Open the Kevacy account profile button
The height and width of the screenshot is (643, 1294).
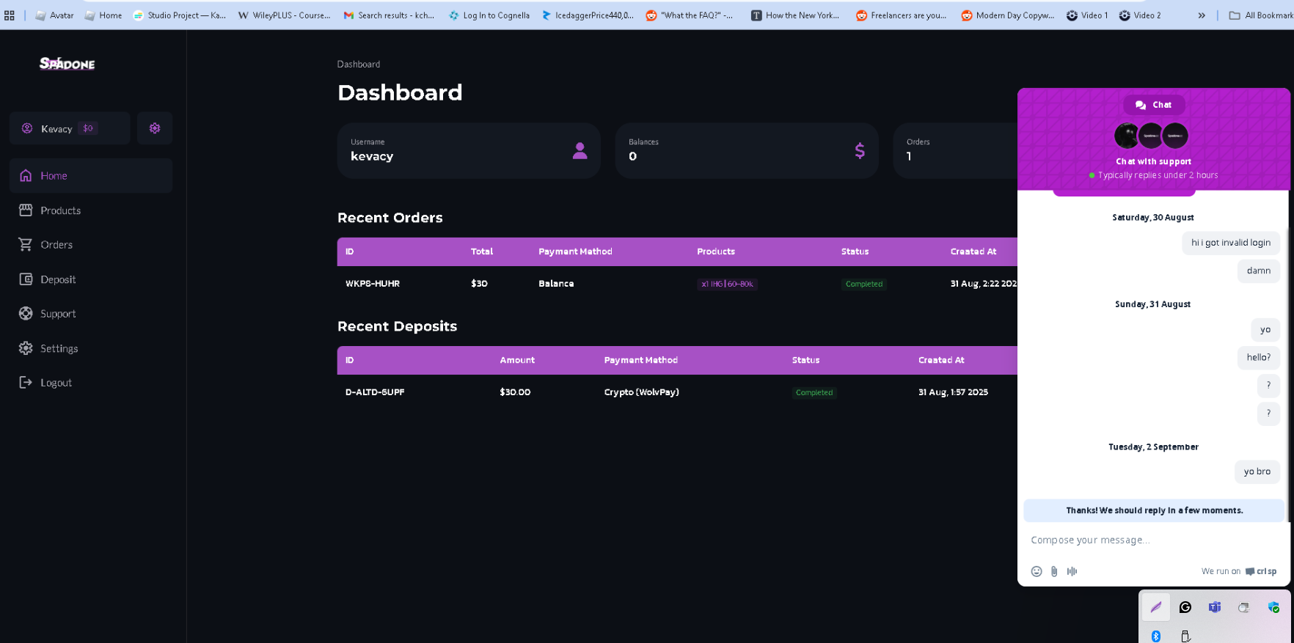70,128
